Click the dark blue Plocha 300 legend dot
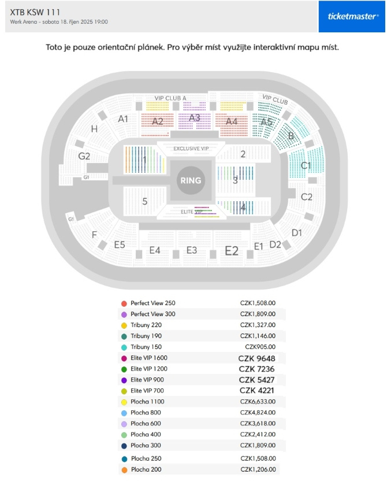Viewport: 387px width, 486px height. pos(124,446)
